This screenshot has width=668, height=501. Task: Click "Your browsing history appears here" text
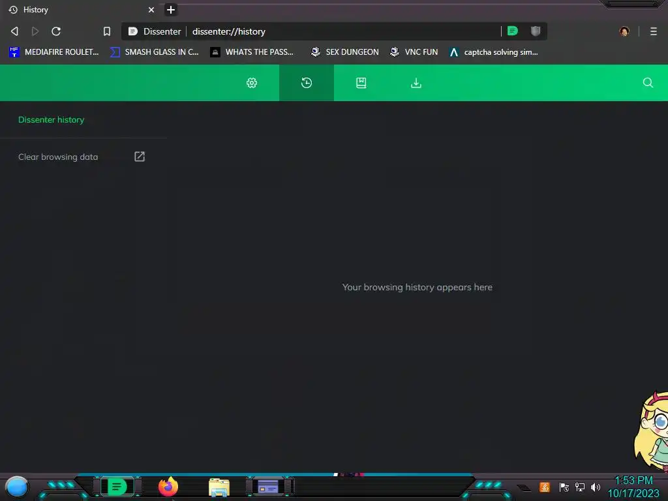click(417, 287)
